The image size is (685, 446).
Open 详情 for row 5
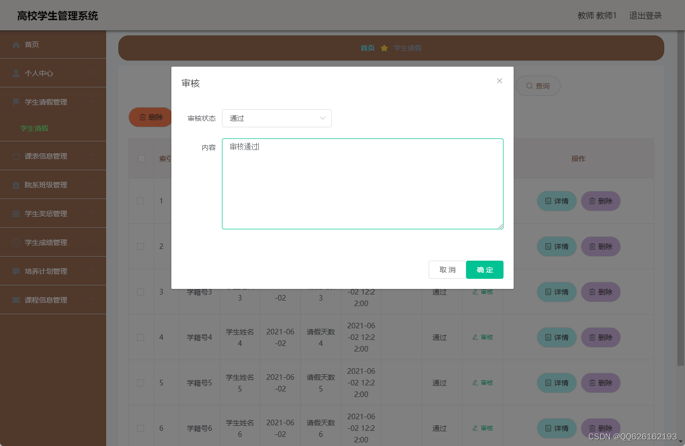tap(557, 383)
